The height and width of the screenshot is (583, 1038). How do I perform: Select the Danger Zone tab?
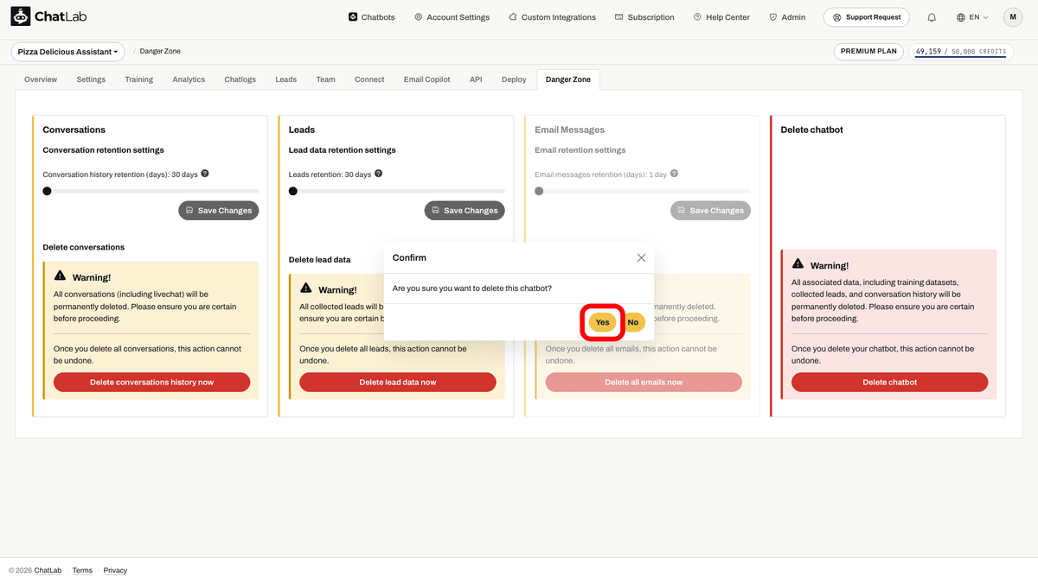pos(568,79)
